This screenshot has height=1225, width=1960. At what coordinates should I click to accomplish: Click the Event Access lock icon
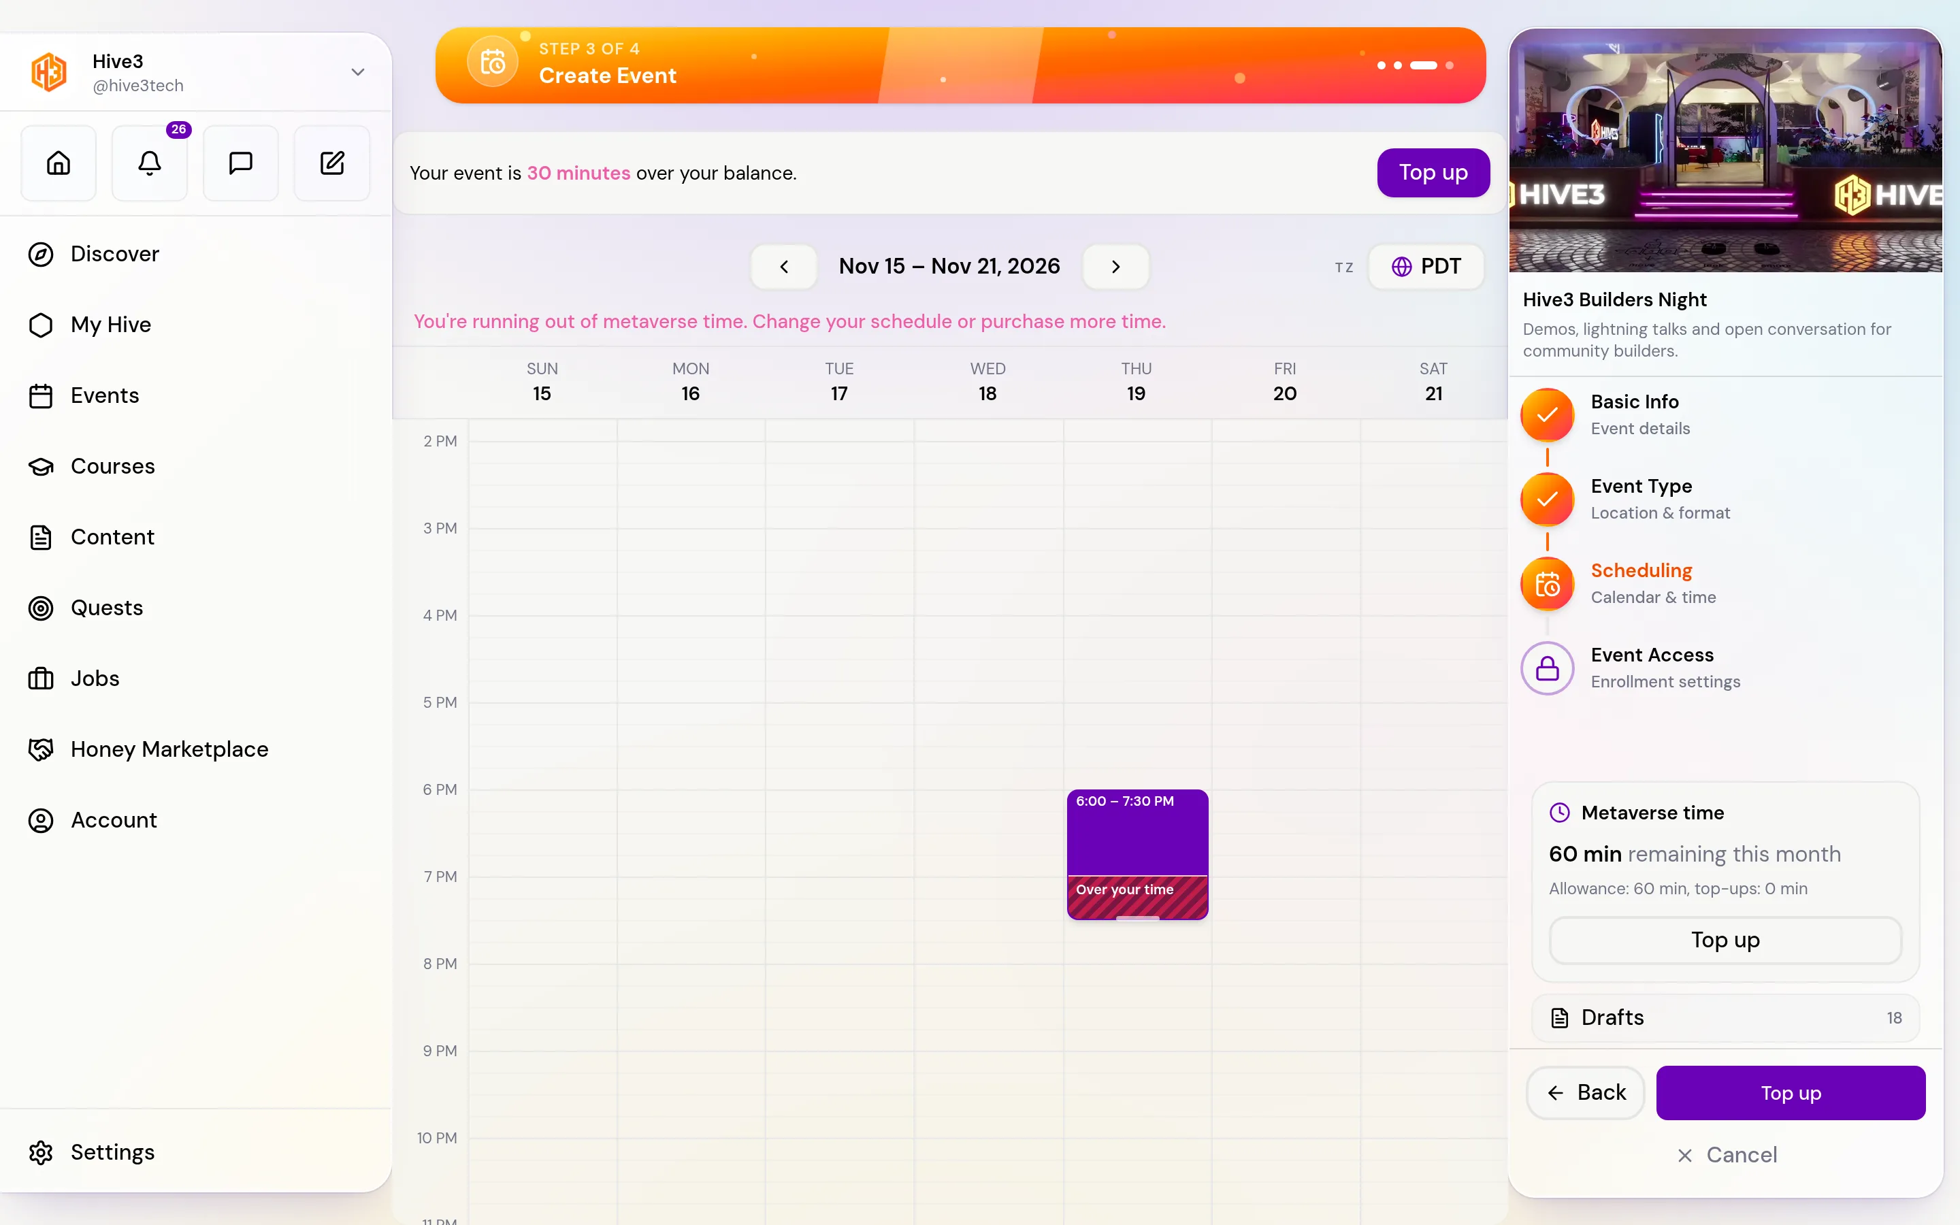[1547, 668]
